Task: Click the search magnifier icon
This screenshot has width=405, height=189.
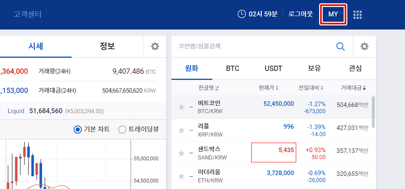Action: point(340,46)
